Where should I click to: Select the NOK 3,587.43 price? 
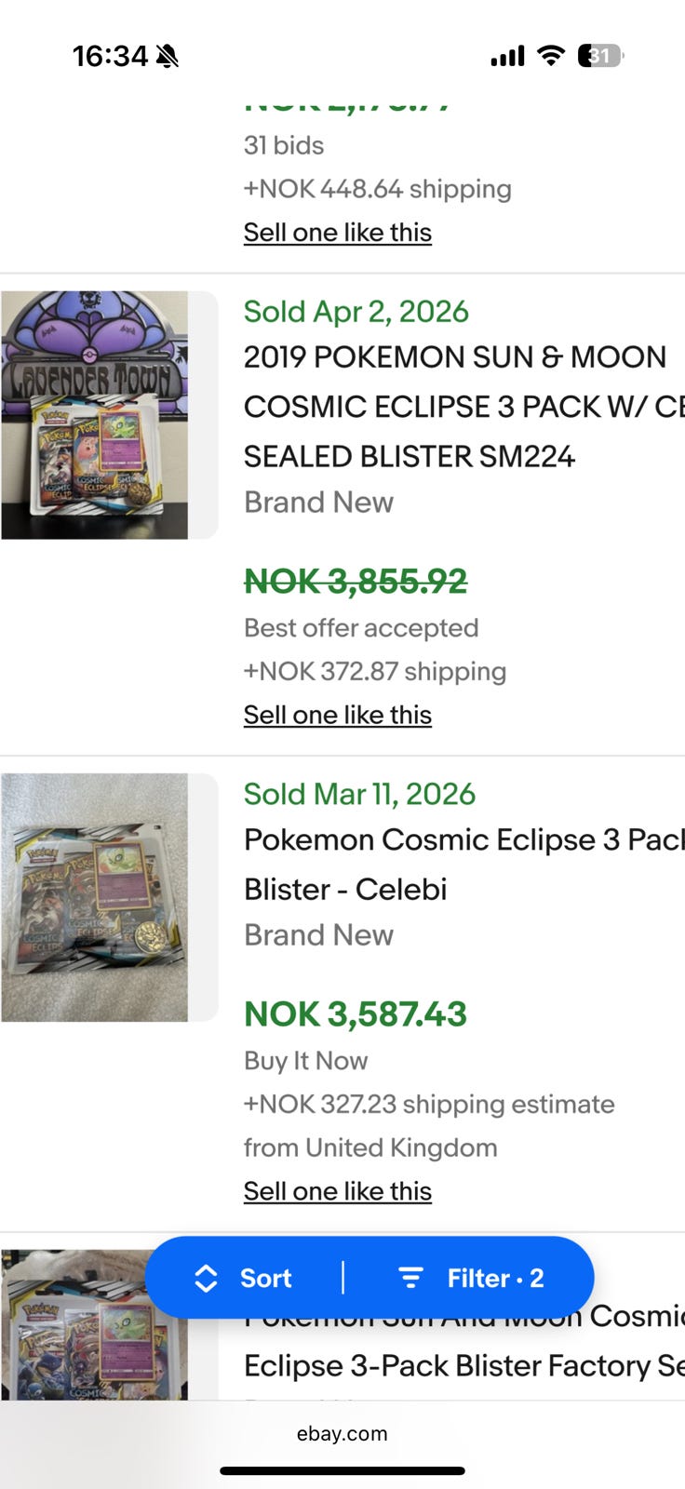point(355,1014)
